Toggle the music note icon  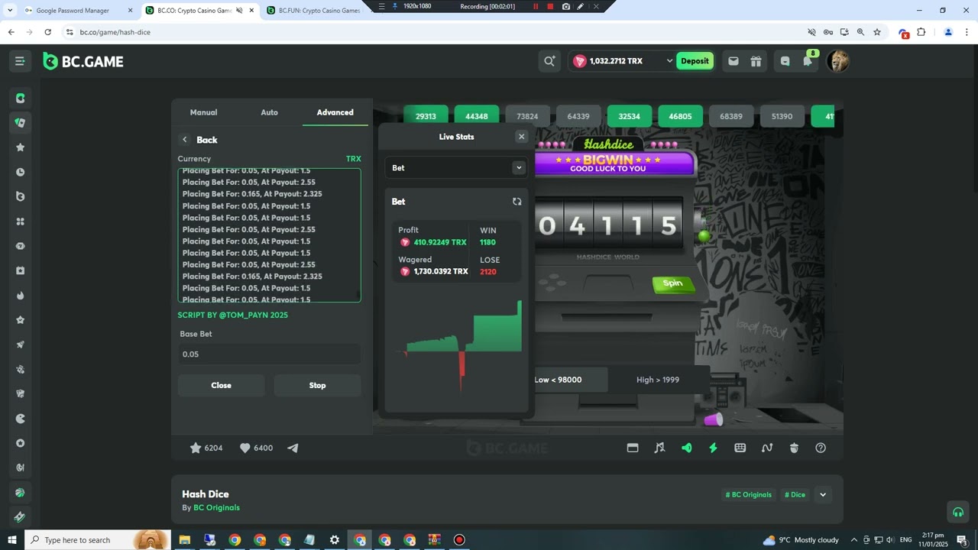(659, 448)
